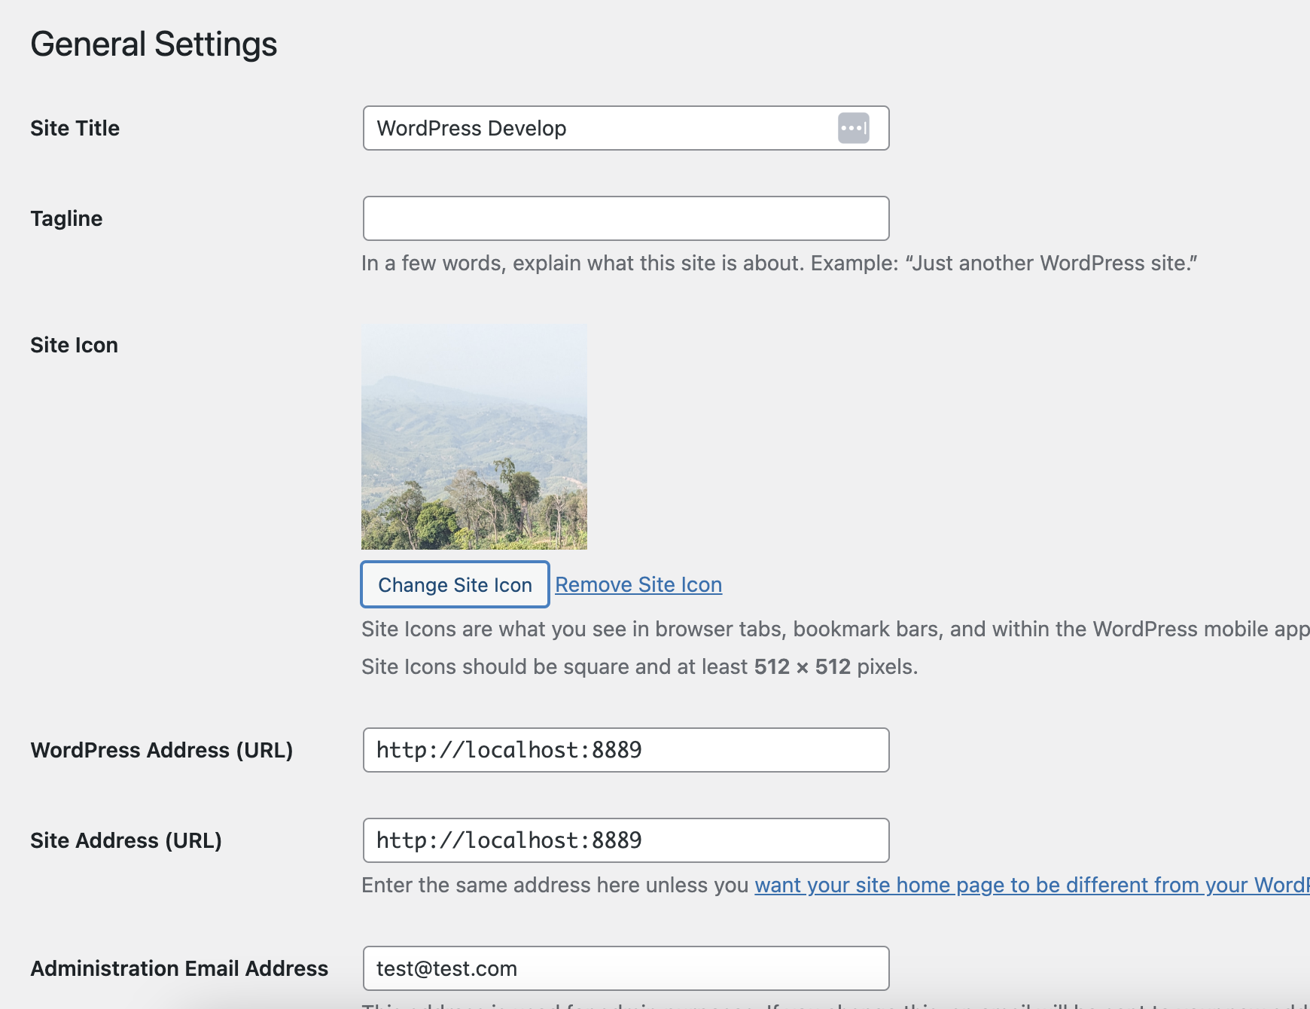Click the Site Icon label
This screenshot has height=1009, width=1310.
[x=73, y=345]
